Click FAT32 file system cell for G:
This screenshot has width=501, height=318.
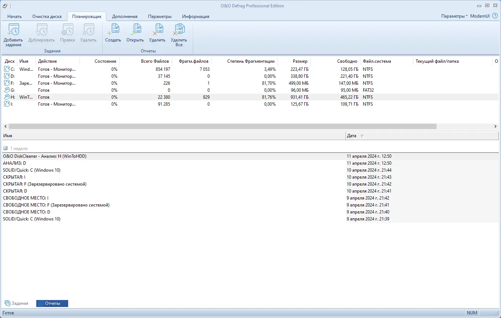click(368, 90)
